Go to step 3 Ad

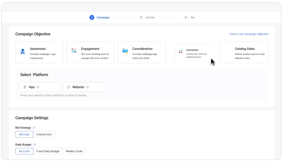[189, 17]
